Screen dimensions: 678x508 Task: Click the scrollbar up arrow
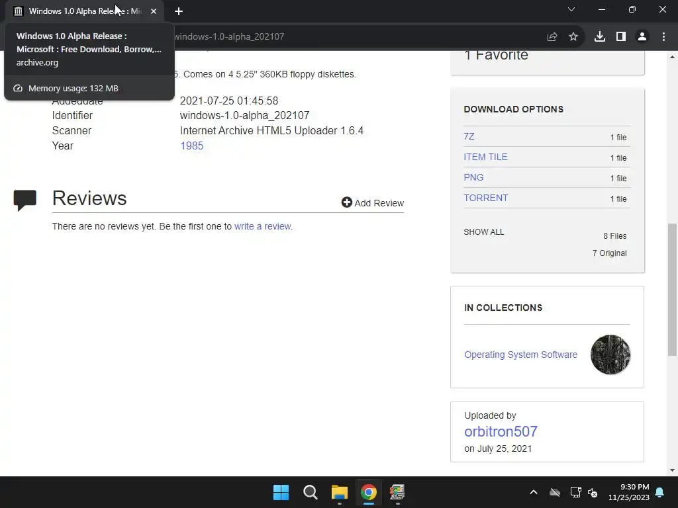pyautogui.click(x=672, y=57)
